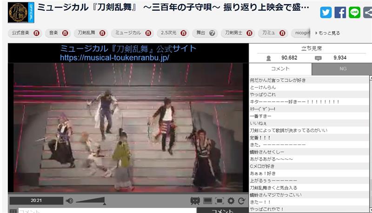
Task: Open dictionary icon on 音楽 tag
Action: coord(65,33)
